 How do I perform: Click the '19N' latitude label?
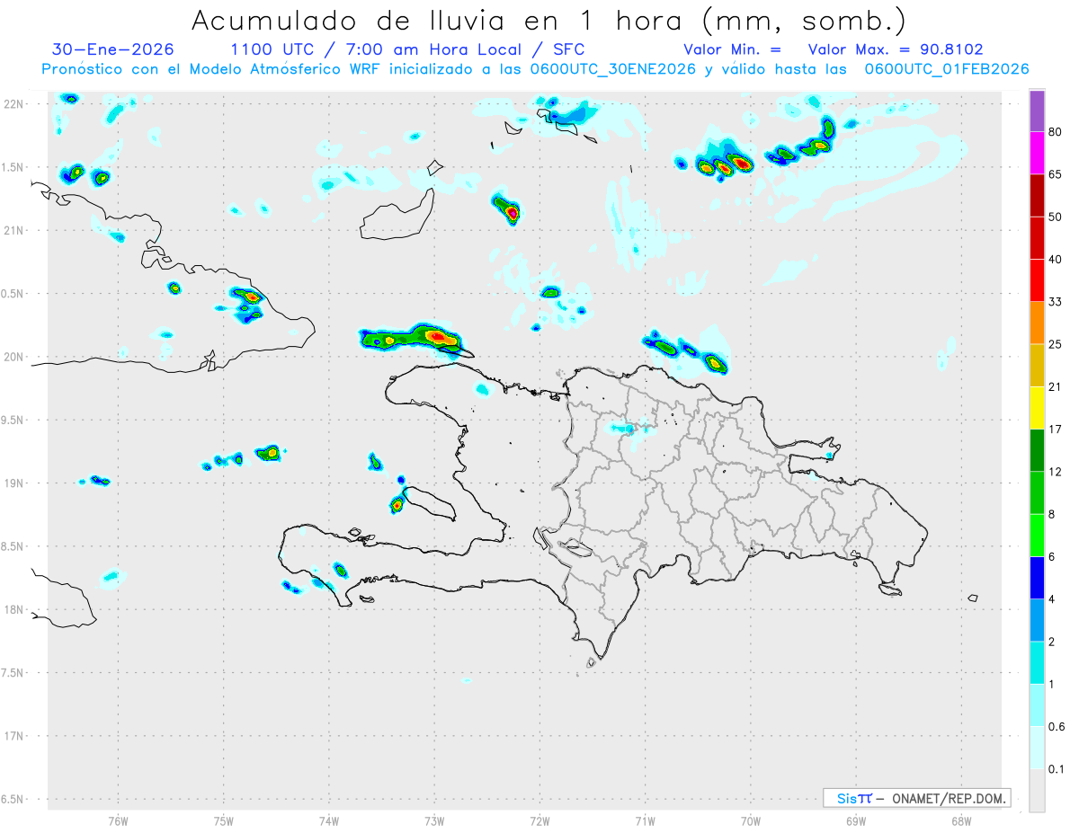(13, 483)
